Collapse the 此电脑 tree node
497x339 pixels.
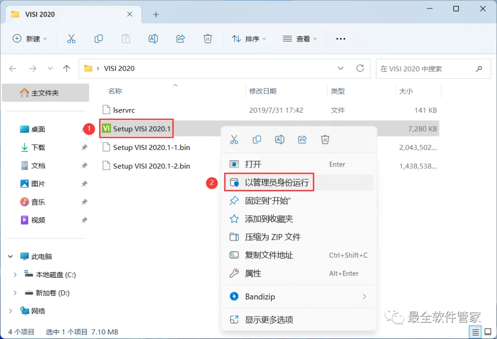coord(11,256)
